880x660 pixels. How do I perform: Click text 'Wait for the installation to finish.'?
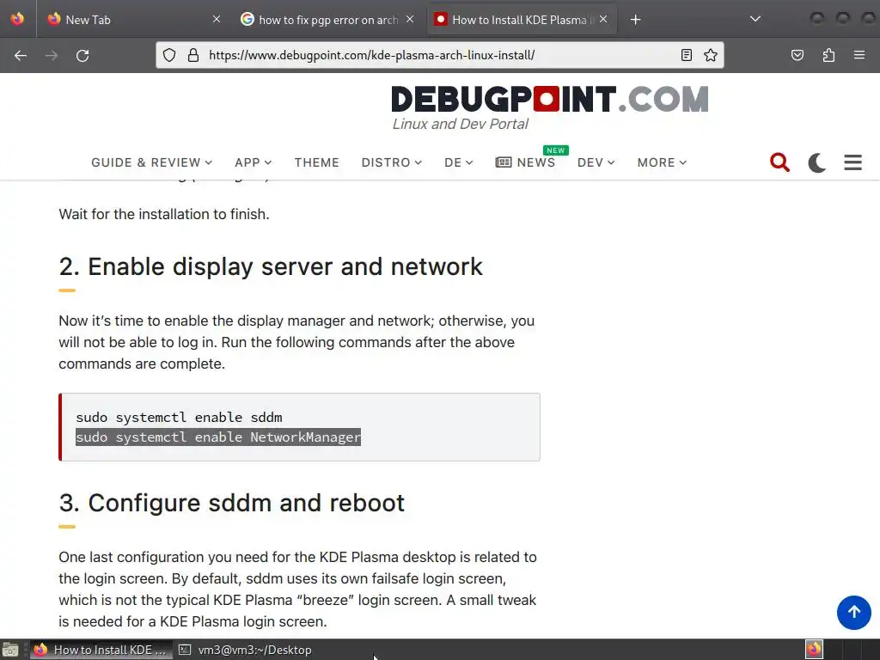pos(164,214)
